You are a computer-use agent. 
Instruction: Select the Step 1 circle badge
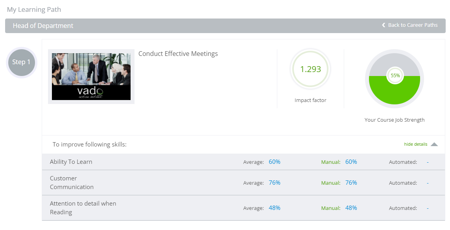coord(21,62)
